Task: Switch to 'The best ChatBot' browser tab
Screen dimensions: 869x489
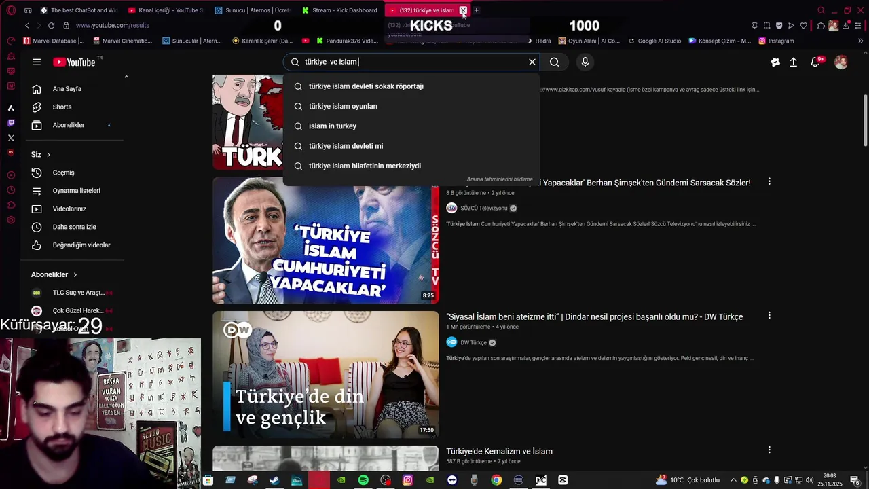Action: pyautogui.click(x=78, y=10)
